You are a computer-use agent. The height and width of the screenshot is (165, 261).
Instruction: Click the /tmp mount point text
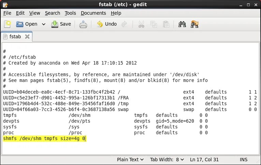click(123, 104)
